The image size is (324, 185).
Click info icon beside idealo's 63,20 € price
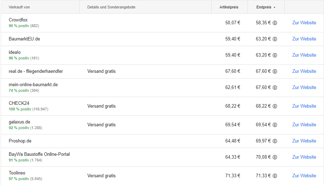click(x=275, y=55)
